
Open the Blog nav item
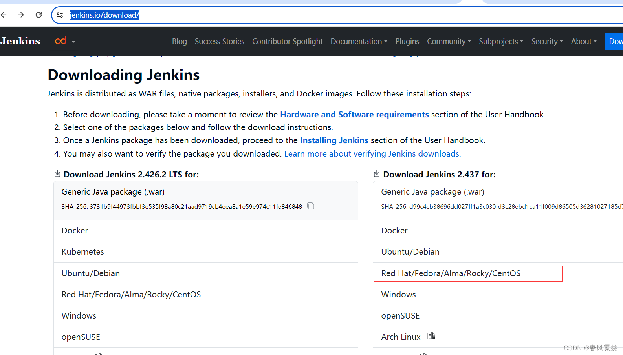180,41
